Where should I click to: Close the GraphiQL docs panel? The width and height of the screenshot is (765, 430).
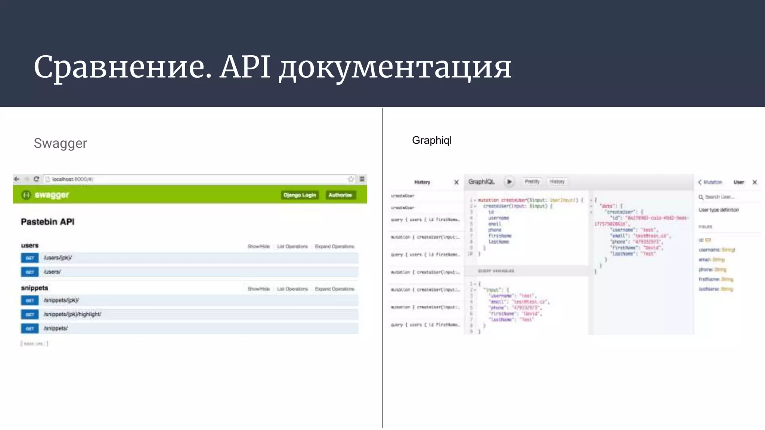755,182
